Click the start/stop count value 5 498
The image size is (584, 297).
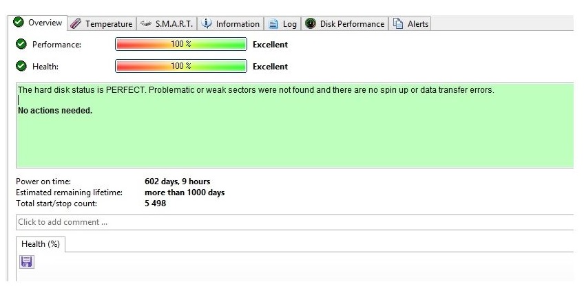[156, 203]
